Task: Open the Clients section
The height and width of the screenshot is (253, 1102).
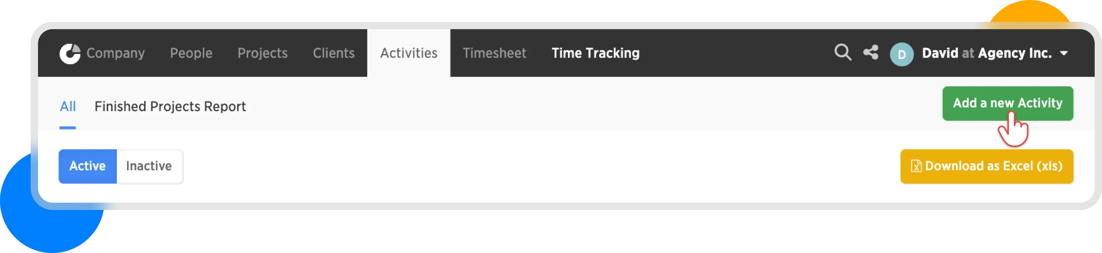Action: click(x=334, y=53)
